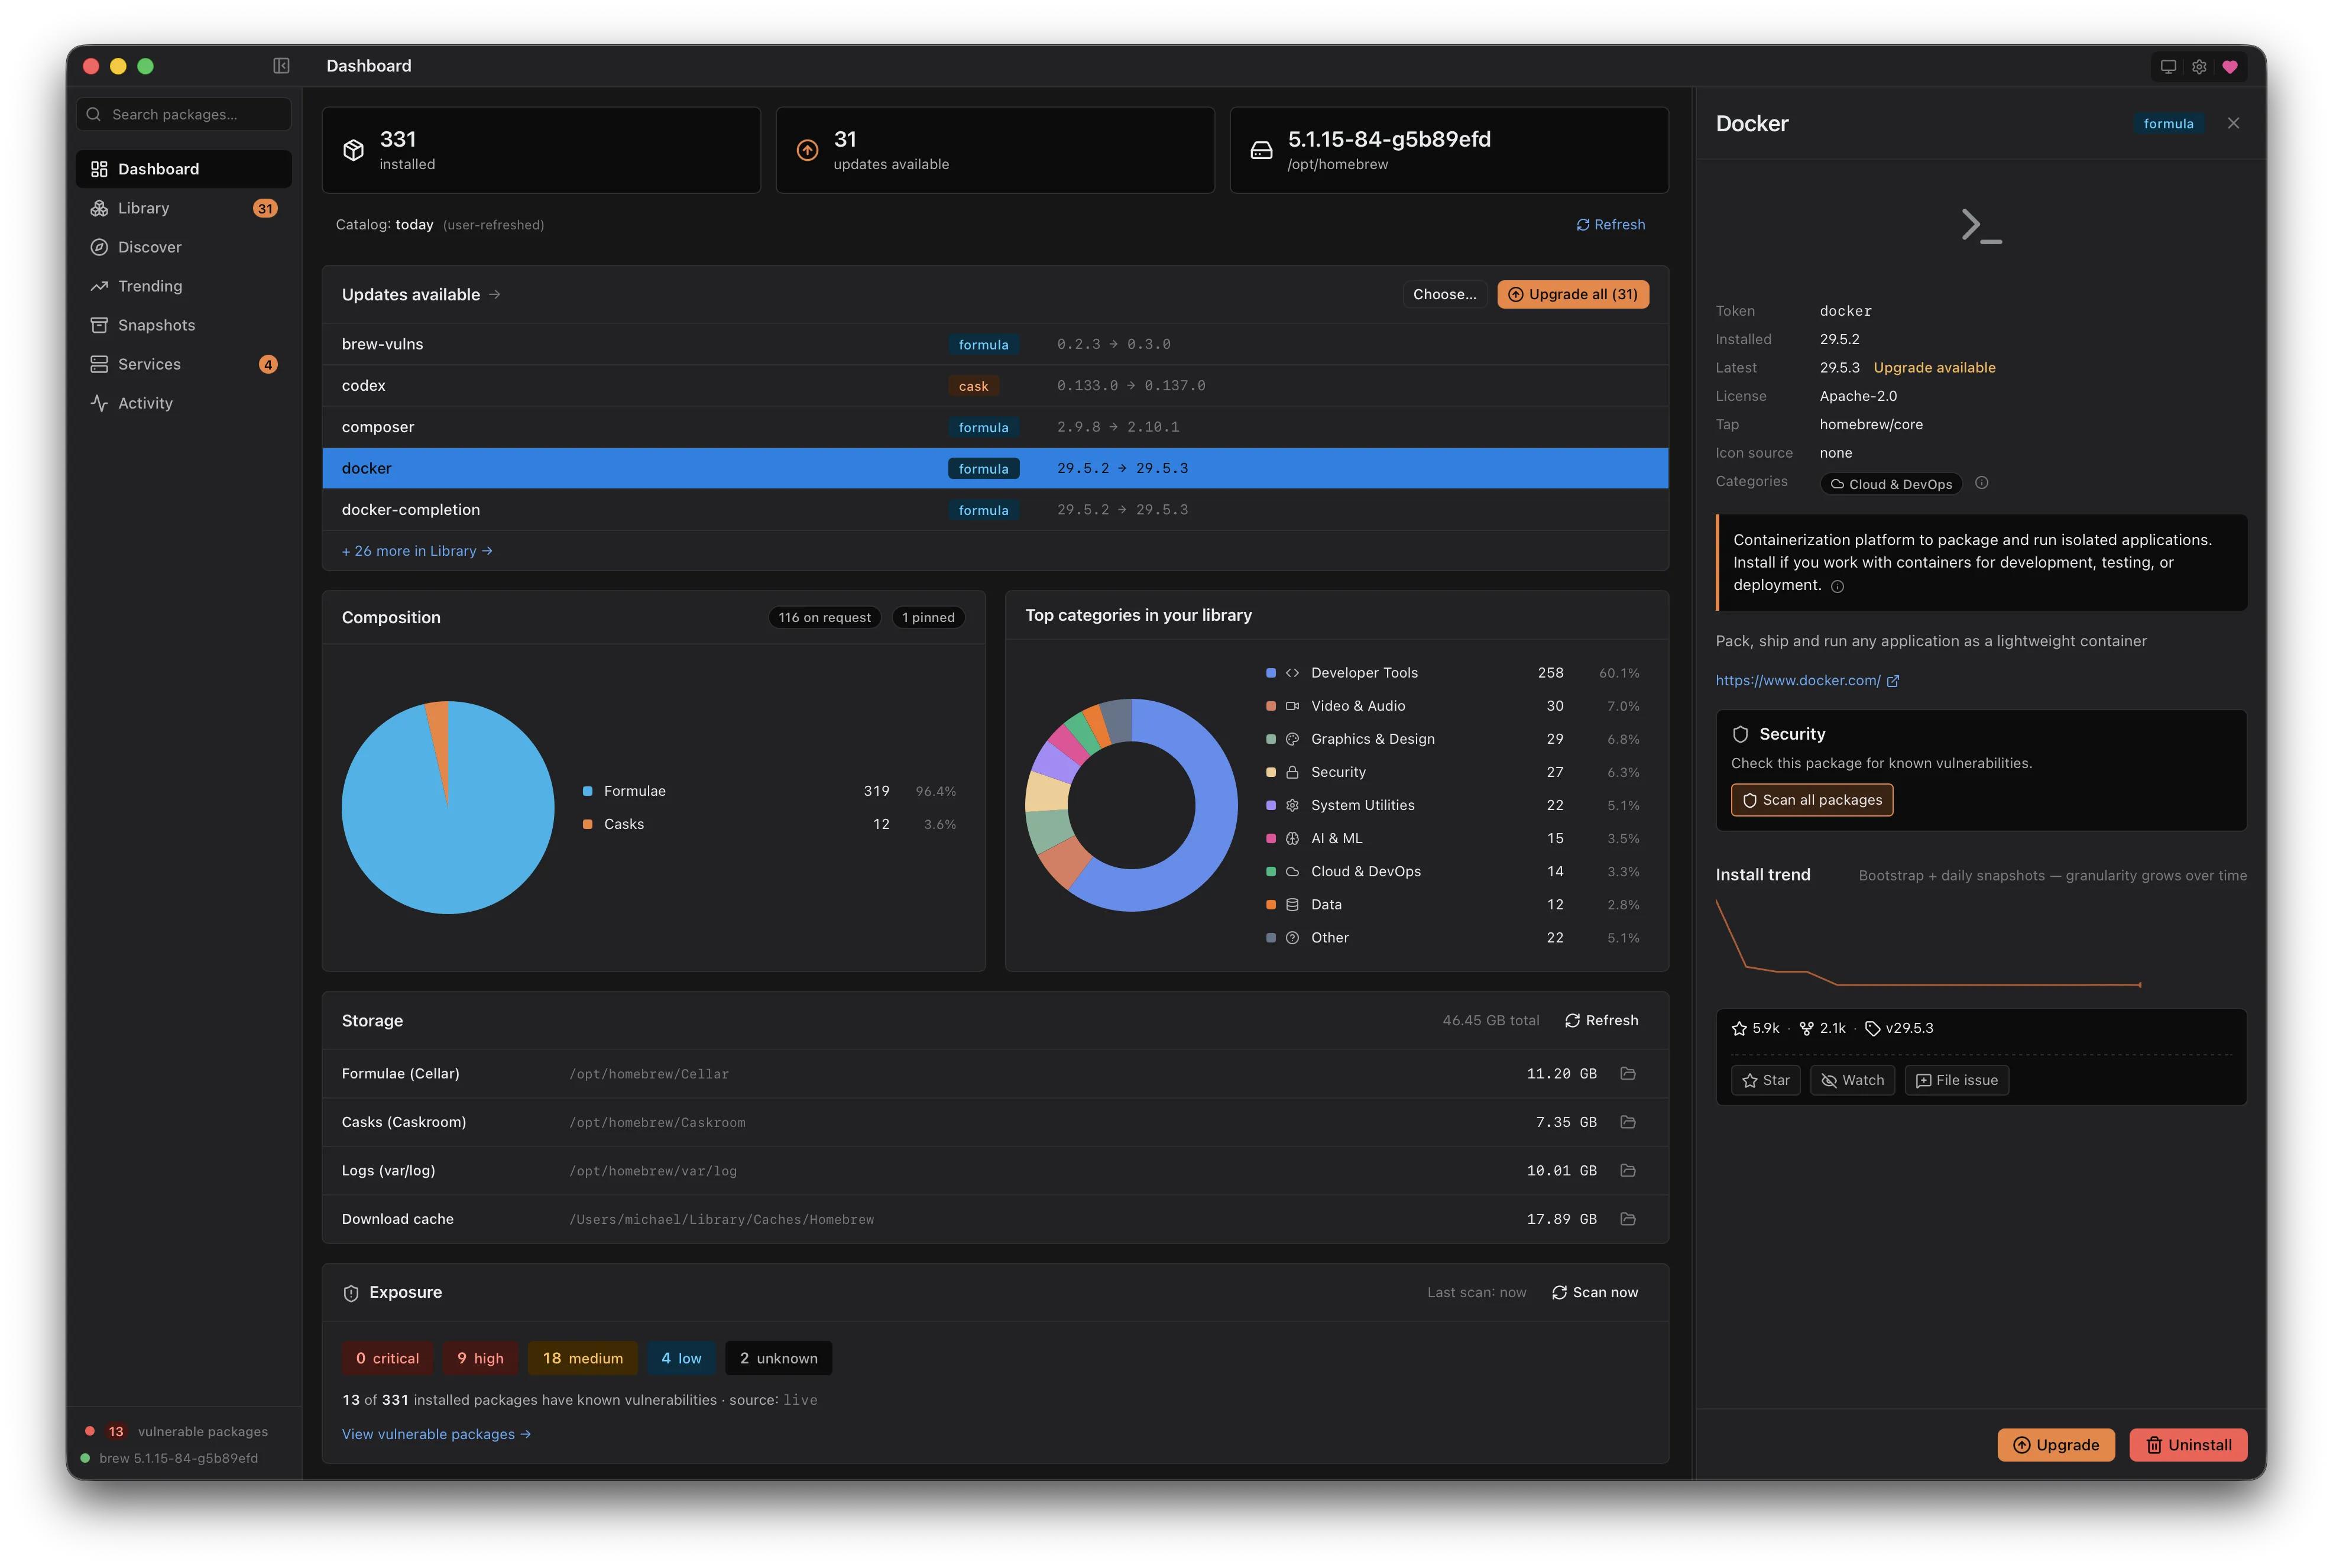Click Scan all packages button

coord(1811,800)
